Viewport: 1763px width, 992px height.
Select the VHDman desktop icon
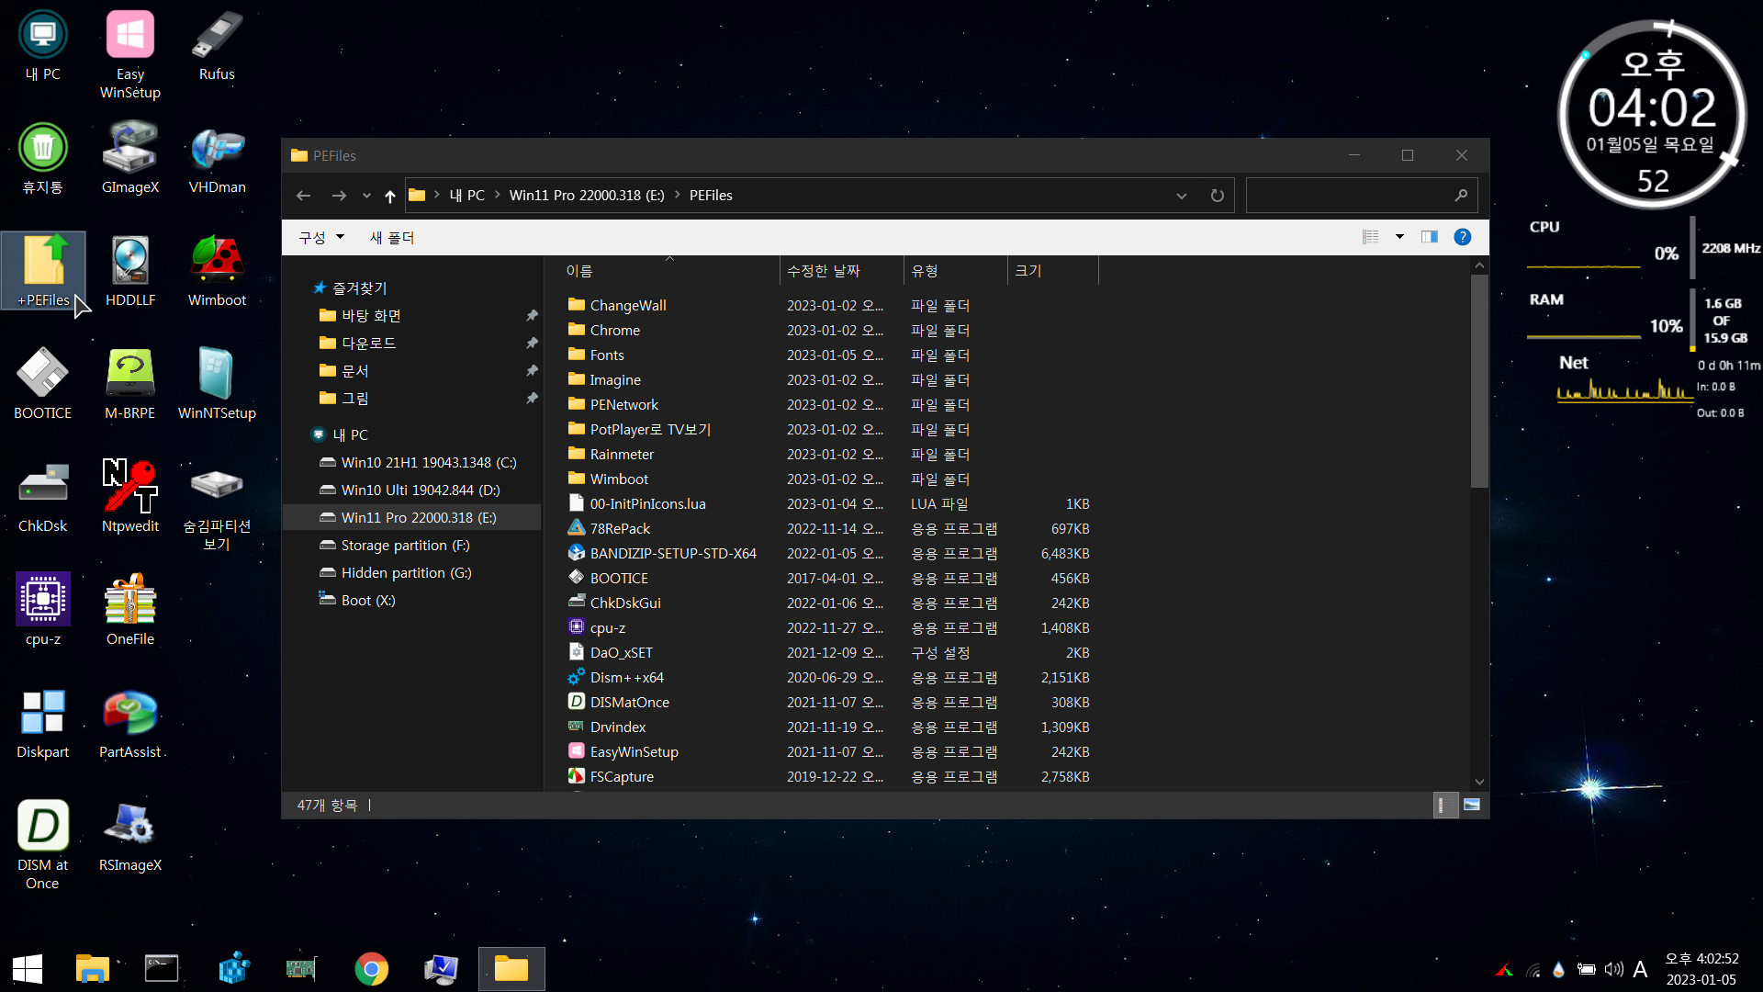coord(217,159)
